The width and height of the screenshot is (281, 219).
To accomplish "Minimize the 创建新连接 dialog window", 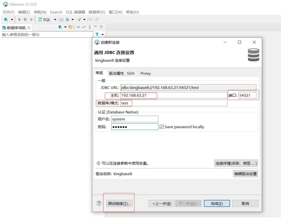I will (x=225, y=42).
